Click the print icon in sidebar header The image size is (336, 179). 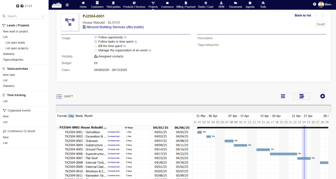point(18,6)
